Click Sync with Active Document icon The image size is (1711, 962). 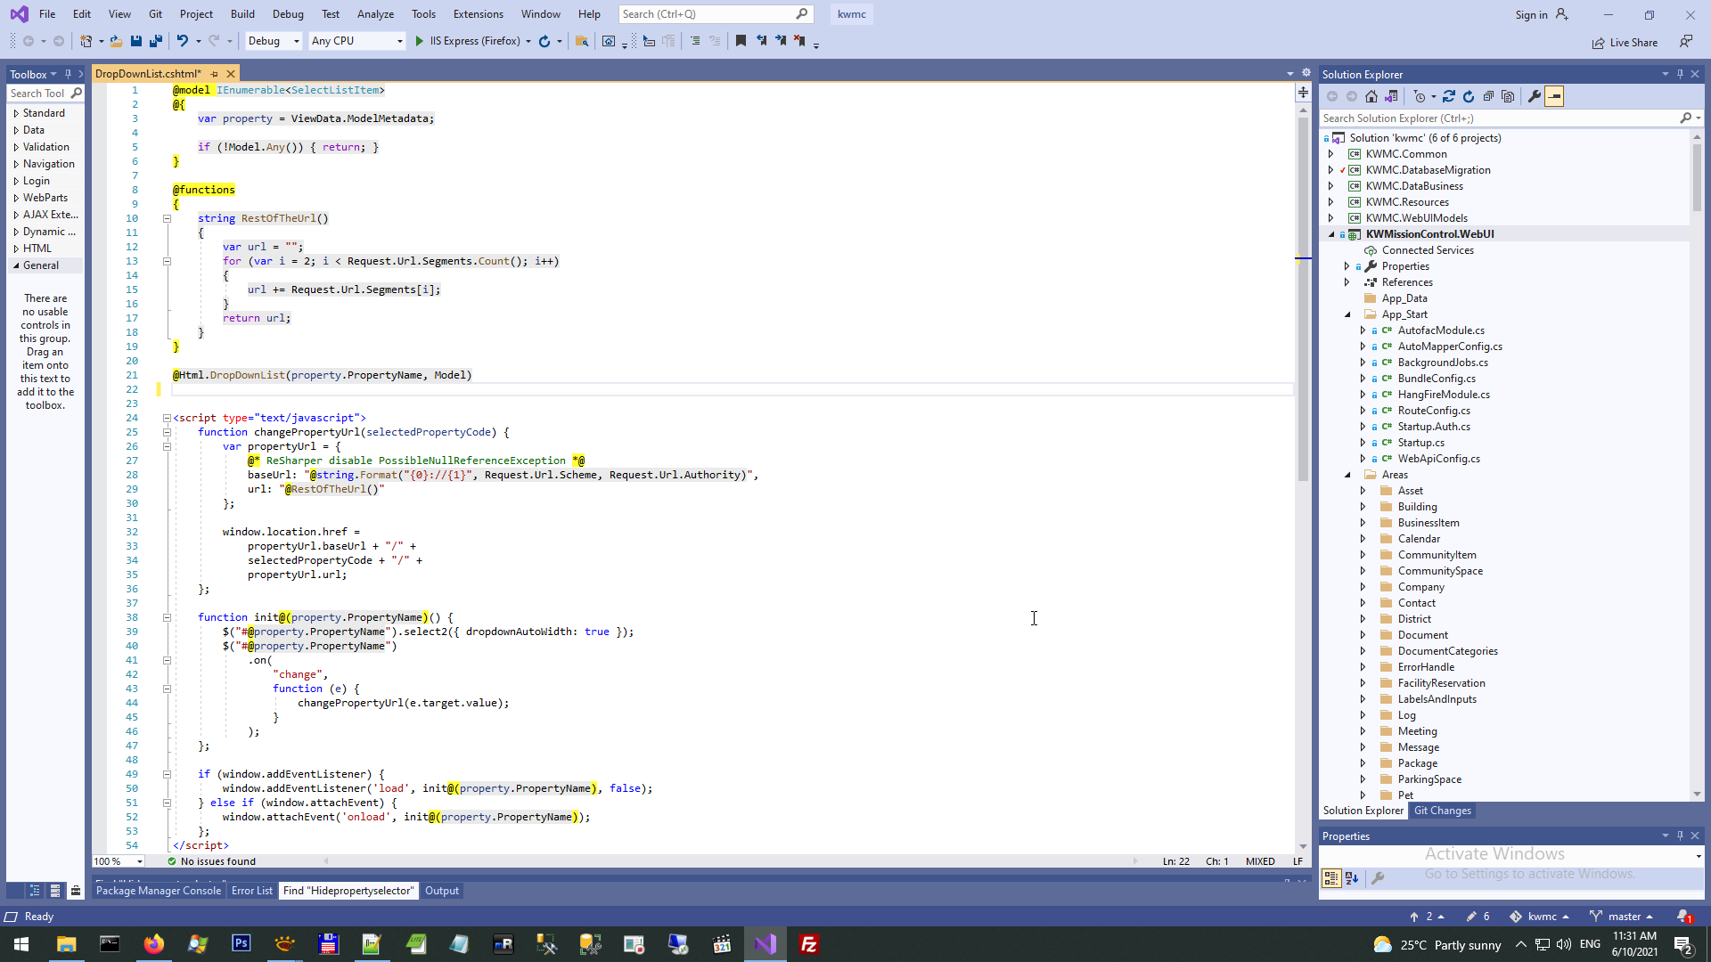click(1449, 96)
